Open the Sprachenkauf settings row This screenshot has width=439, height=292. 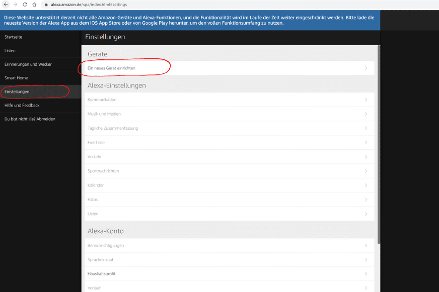(227, 259)
